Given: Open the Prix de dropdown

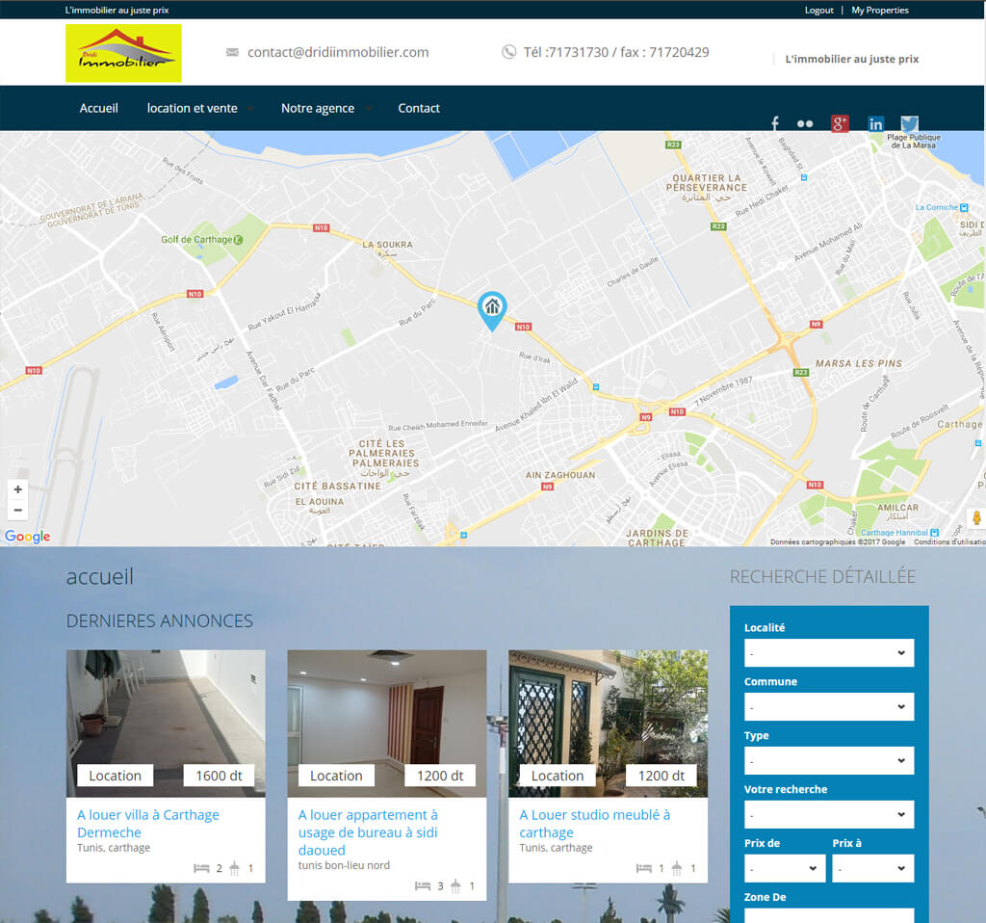Looking at the screenshot, I should pos(784,869).
